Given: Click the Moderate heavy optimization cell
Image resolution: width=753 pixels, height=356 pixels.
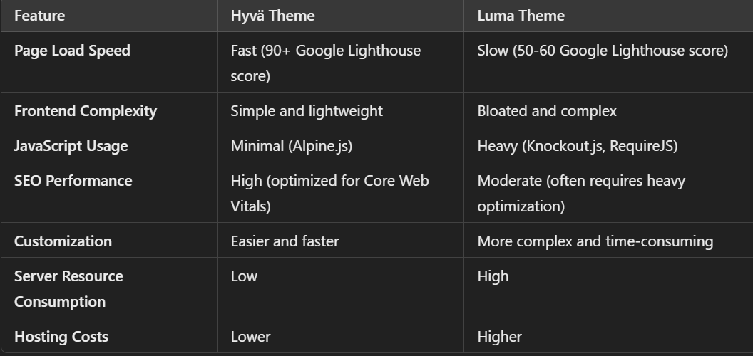Looking at the screenshot, I should pyautogui.click(x=581, y=193).
